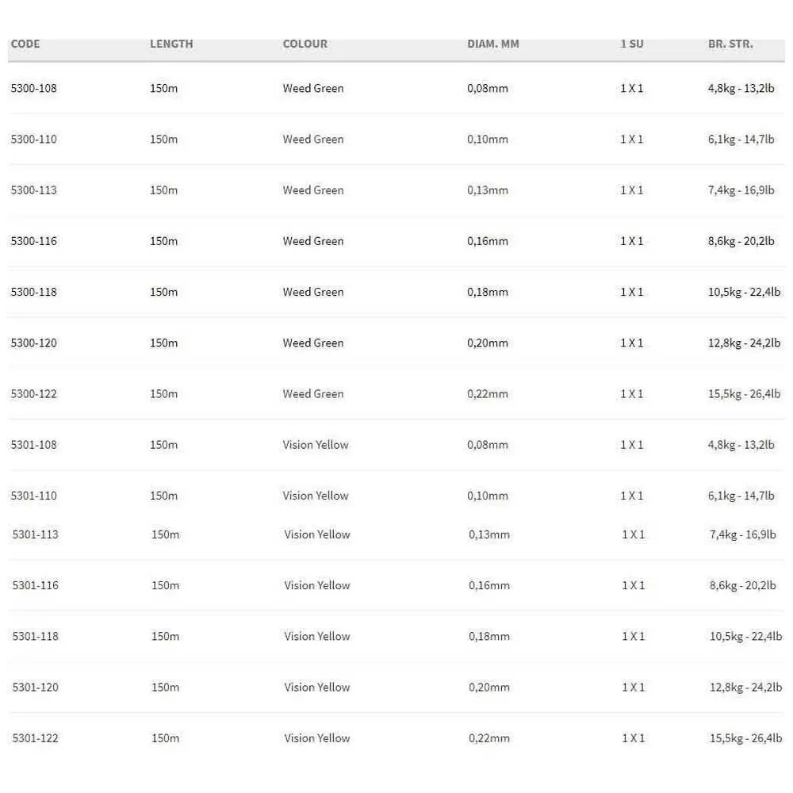Viewport: 793px width, 793px height.
Task: Click the LENGTH column header
Action: (x=171, y=44)
